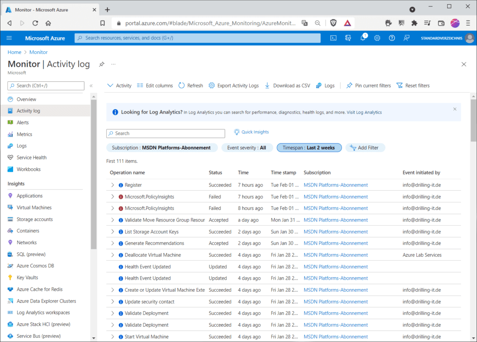Open the blade's more options ellipsis
Image resolution: width=477 pixels, height=342 pixels.
point(113,64)
